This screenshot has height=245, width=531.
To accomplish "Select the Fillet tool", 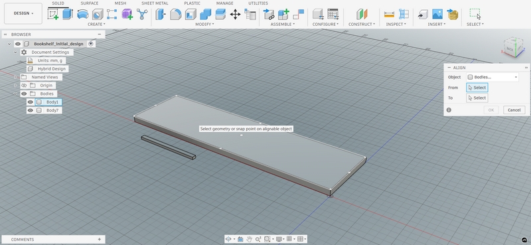I will click(x=175, y=14).
